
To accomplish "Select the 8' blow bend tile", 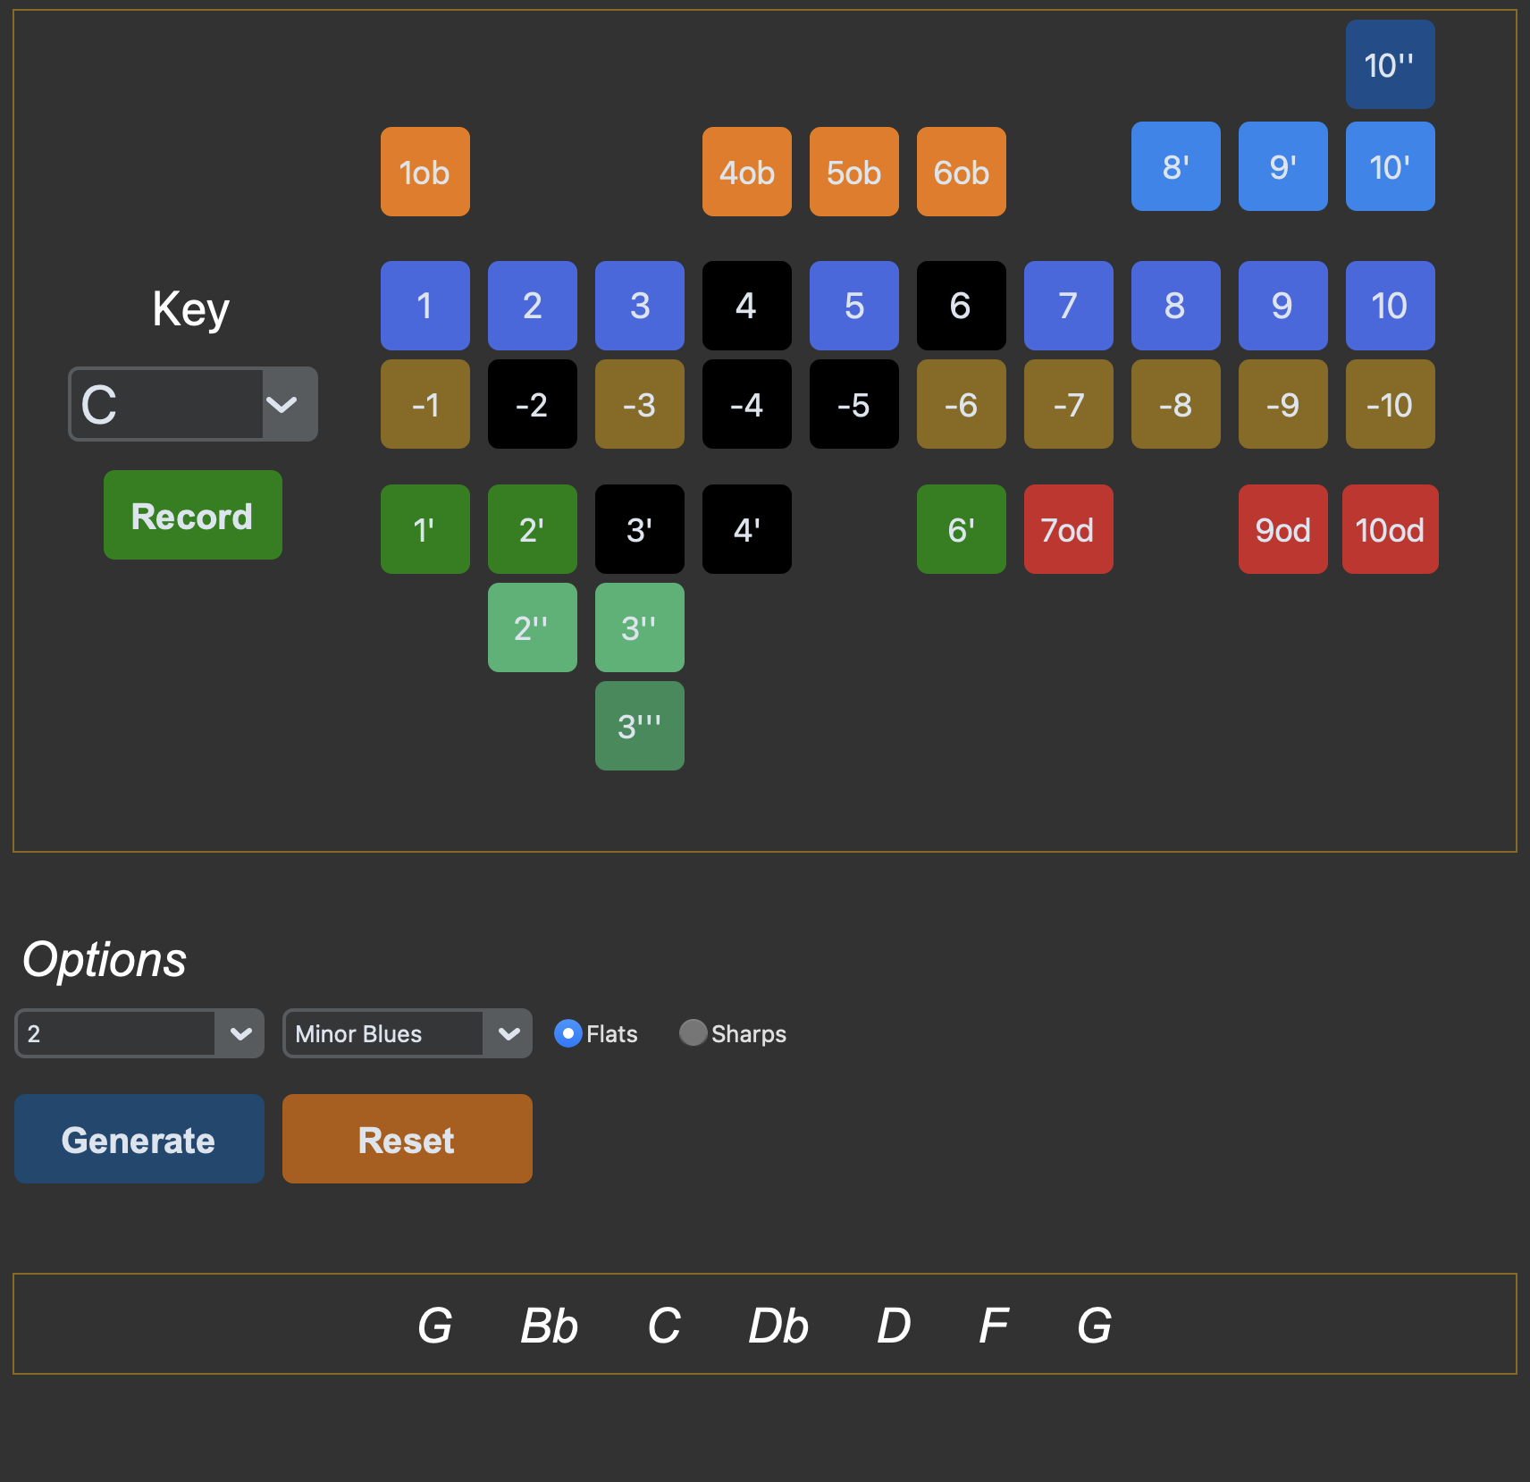I will (1176, 166).
